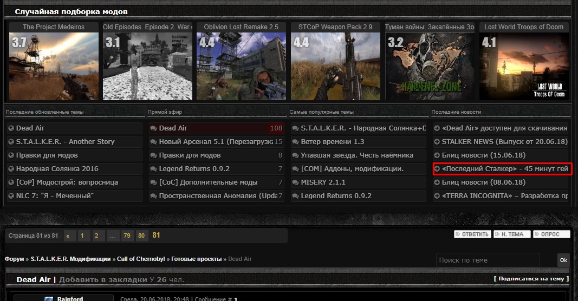This screenshot has width=578, height=301.
Task: Open Call of Chernobyl breadcrumb
Action: pyautogui.click(x=141, y=259)
